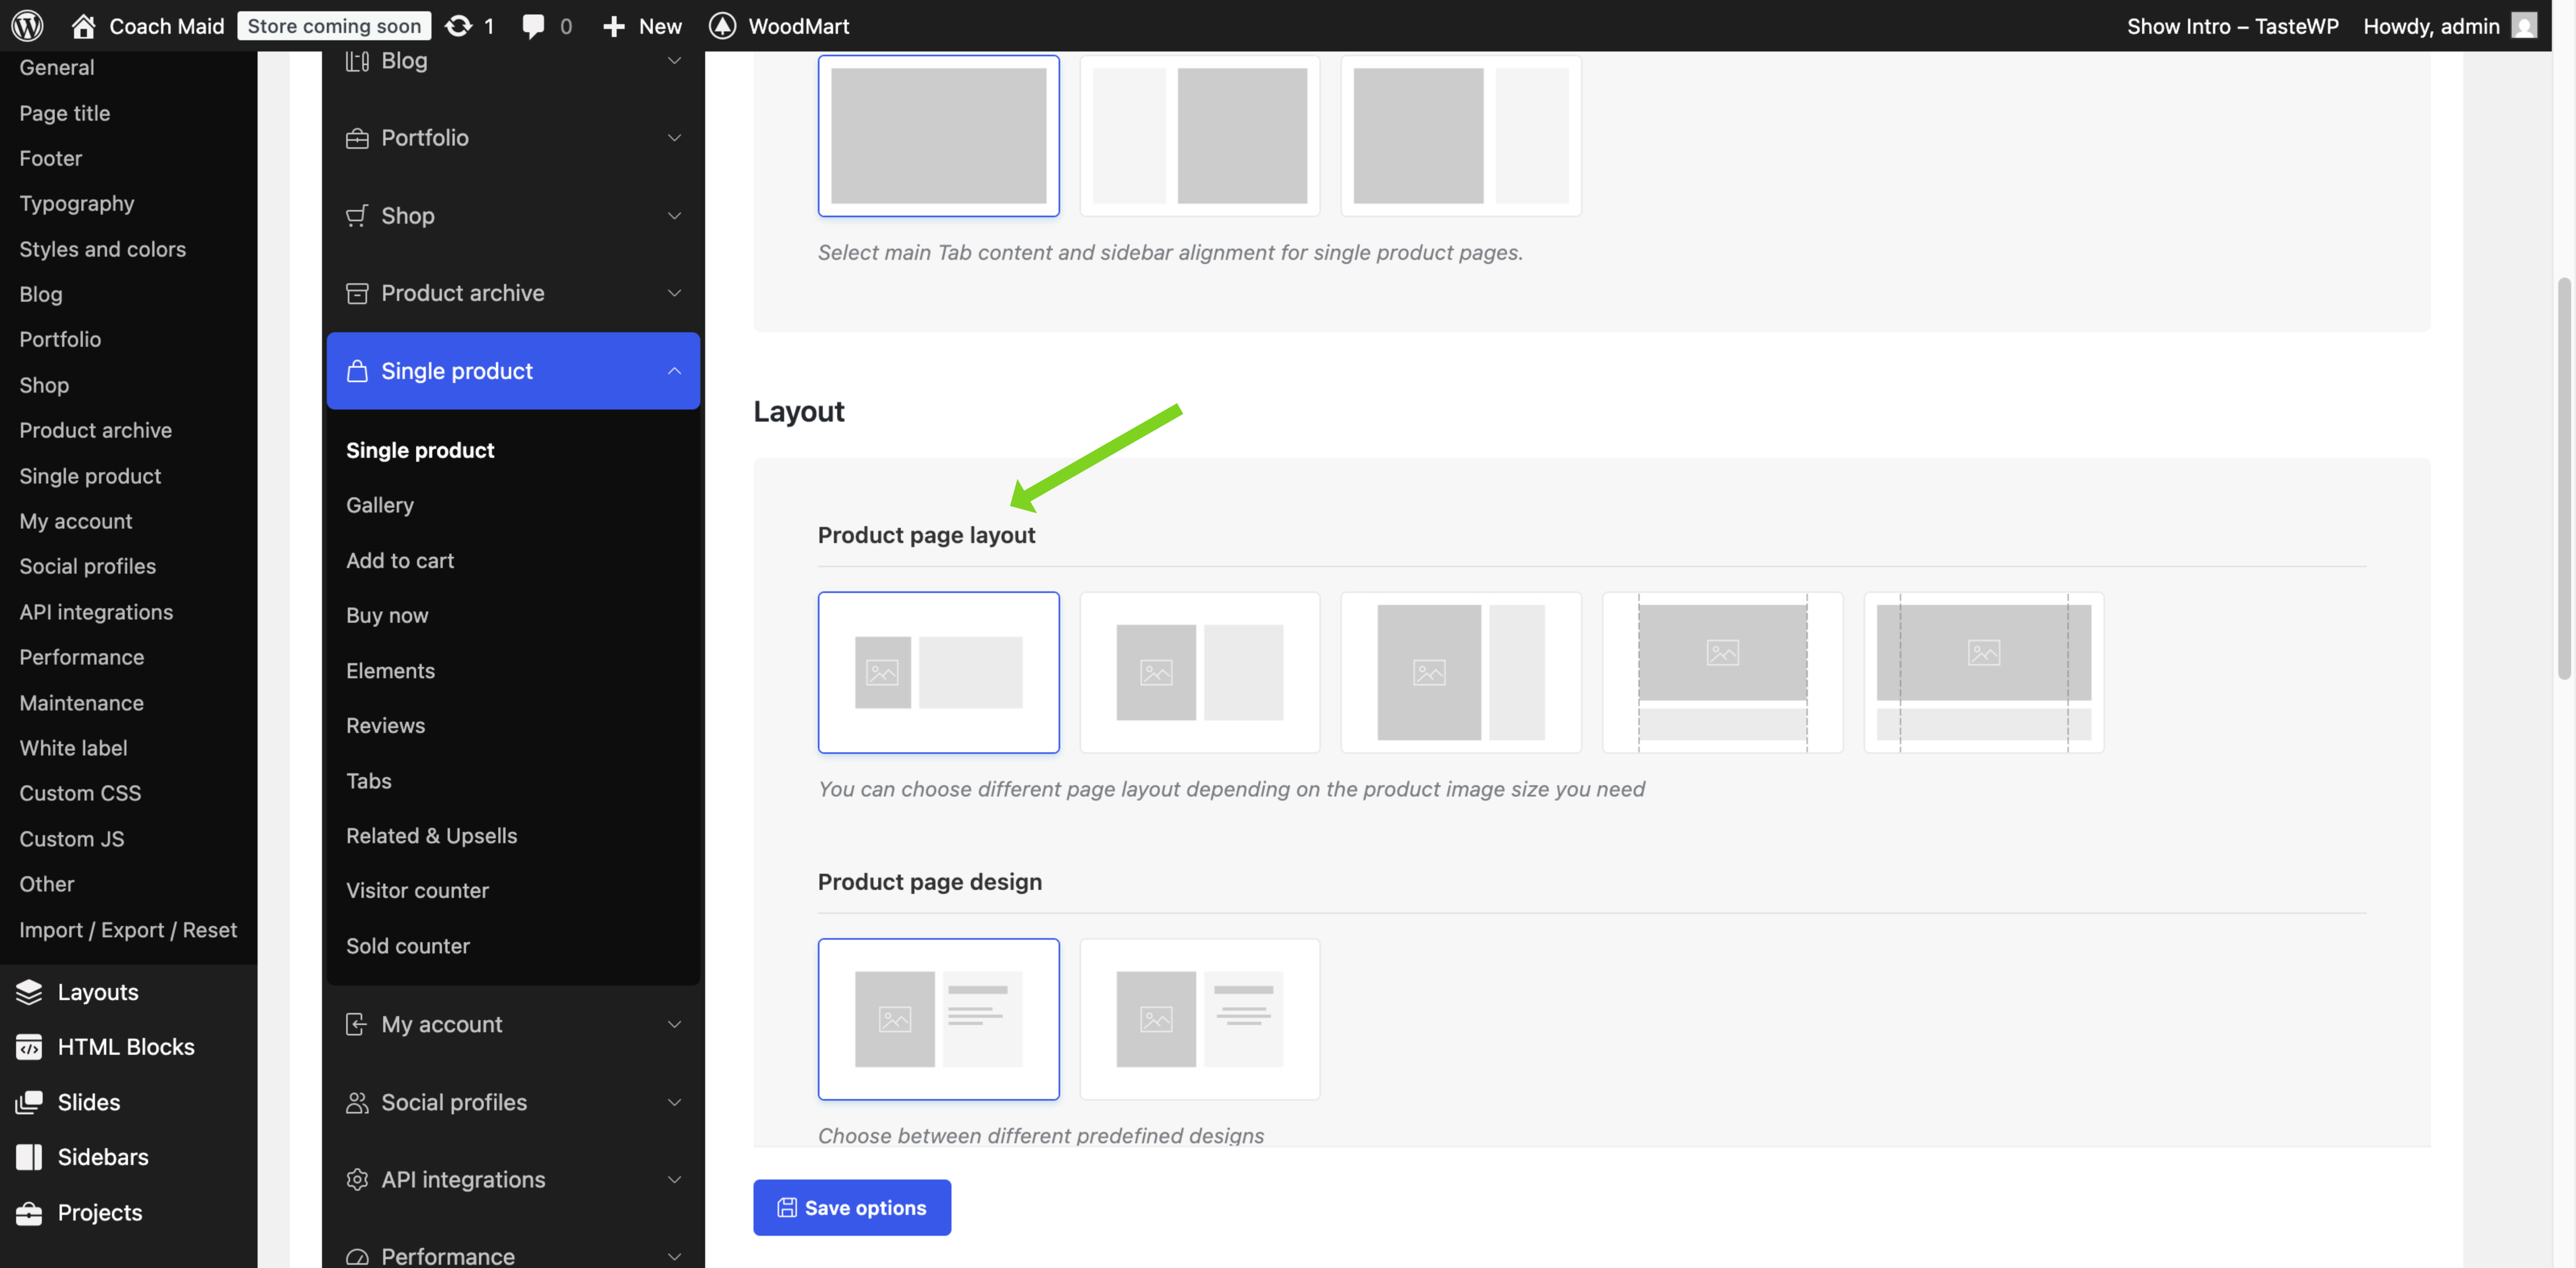2576x1268 pixels.
Task: Open the WoodMart logo in admin bar
Action: pos(722,26)
